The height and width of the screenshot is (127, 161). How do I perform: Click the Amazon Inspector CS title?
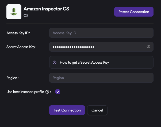(x=46, y=9)
